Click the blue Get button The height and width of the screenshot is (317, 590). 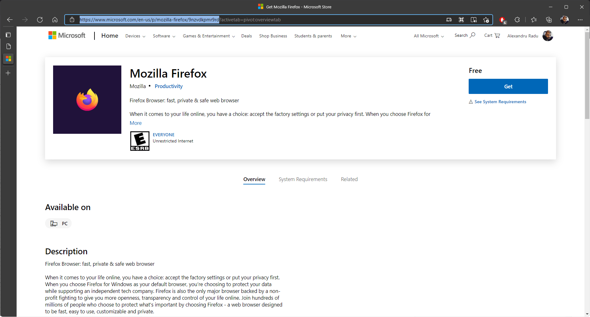508,87
